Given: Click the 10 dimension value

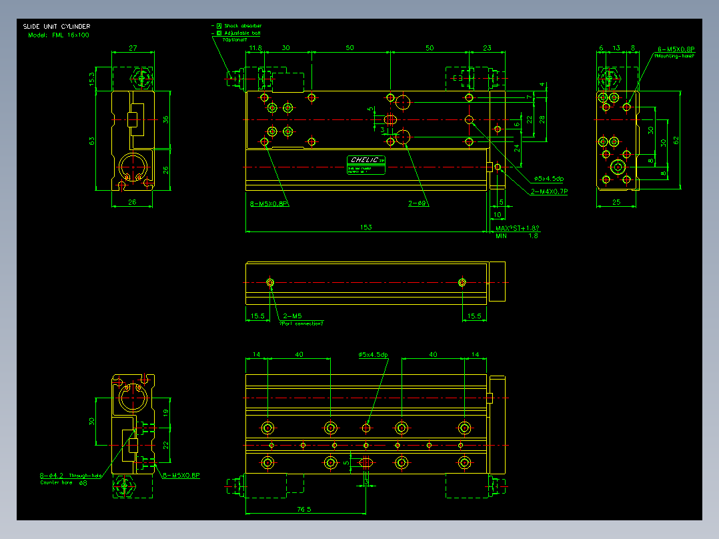Looking at the screenshot, I should (497, 214).
